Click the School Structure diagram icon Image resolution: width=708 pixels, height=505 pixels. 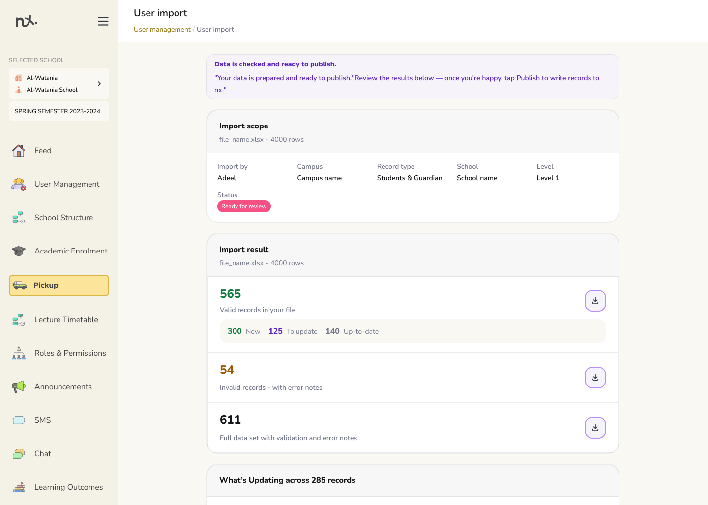[x=19, y=218]
